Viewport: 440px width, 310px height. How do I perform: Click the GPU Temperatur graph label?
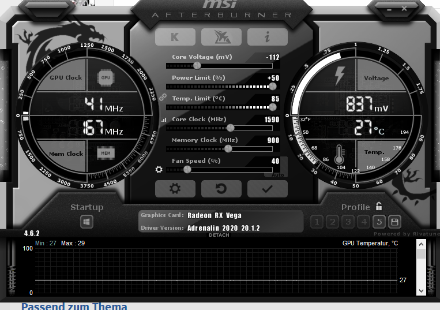click(x=370, y=243)
